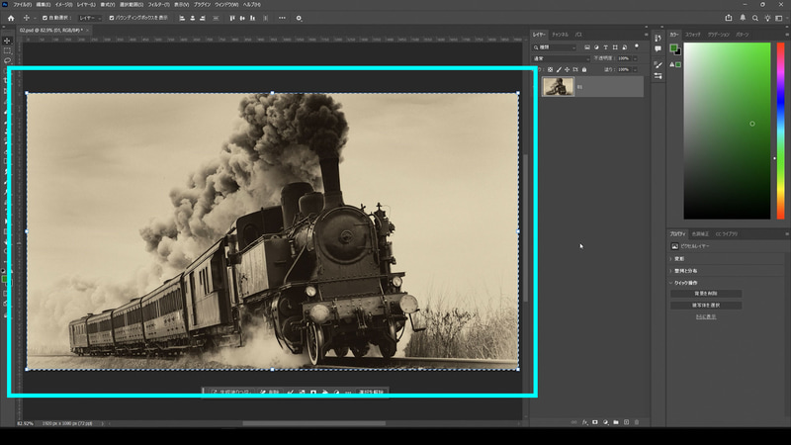Click the foreground color swatch in Color panel
Viewport: 791px width, 445px height.
pos(673,48)
